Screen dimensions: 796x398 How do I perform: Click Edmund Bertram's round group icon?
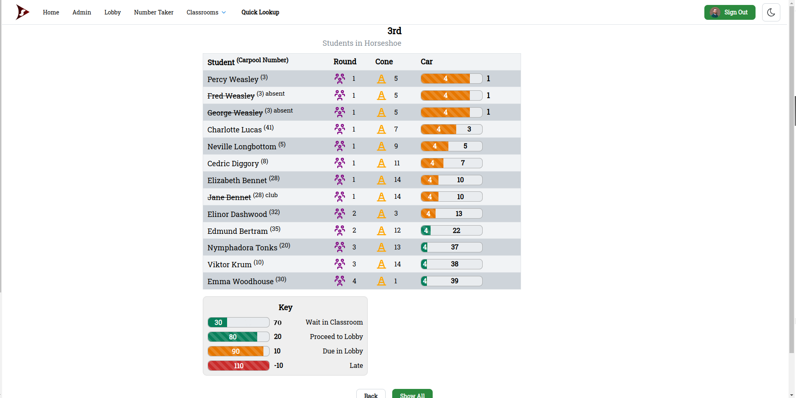tap(340, 231)
